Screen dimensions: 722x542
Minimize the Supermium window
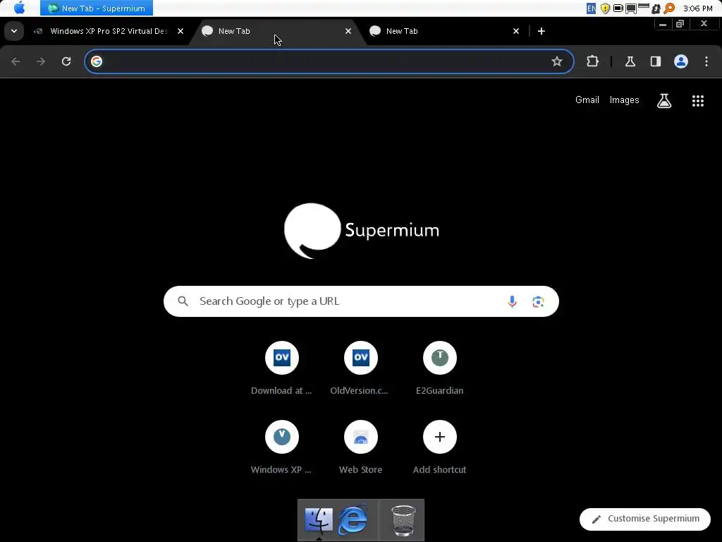click(x=663, y=24)
